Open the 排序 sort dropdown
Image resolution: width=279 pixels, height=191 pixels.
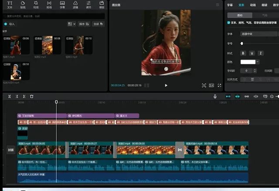[x=84, y=24]
